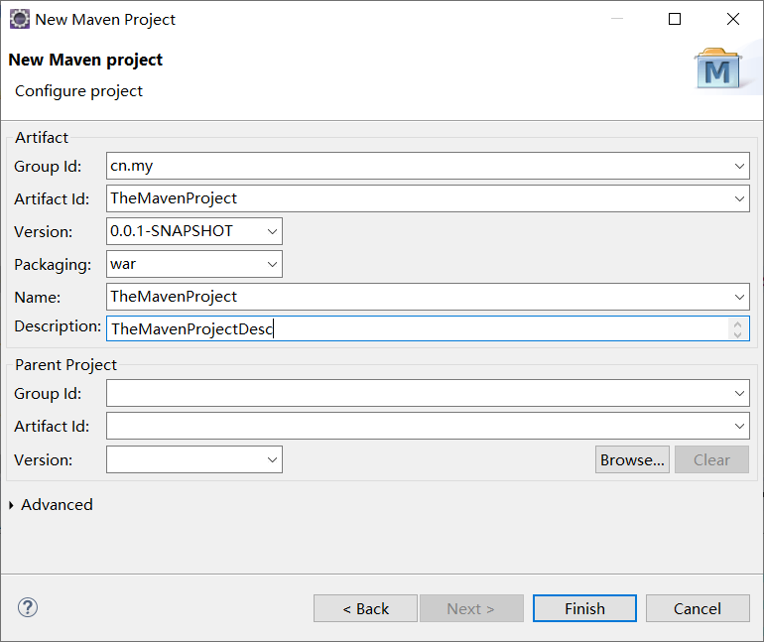Open the 0.0.1-SNAPSHOT version dropdown

(x=272, y=231)
